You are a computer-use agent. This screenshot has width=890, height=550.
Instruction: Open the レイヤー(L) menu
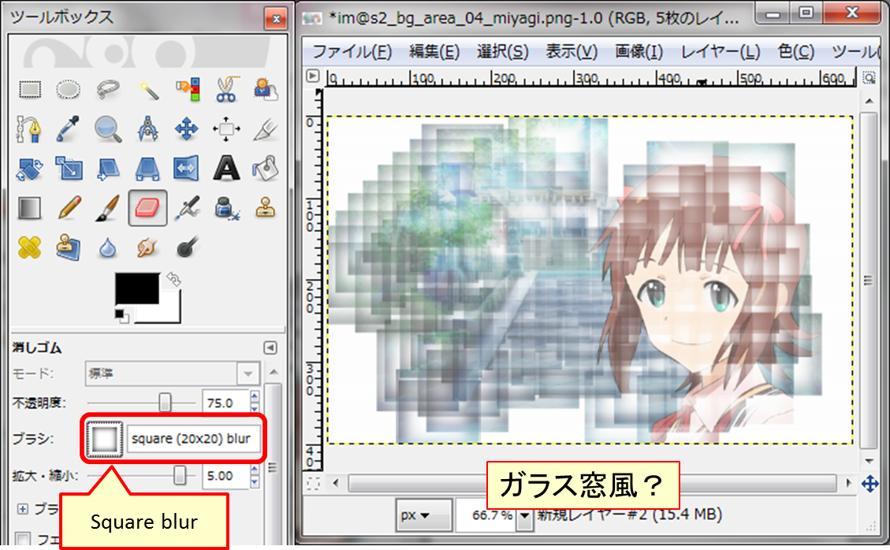pyautogui.click(x=721, y=52)
